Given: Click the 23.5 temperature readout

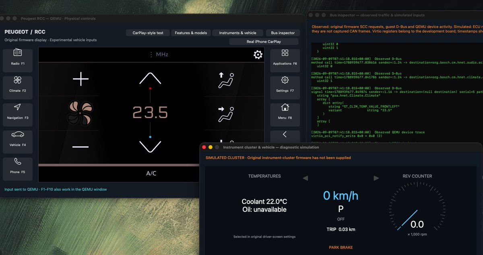Looking at the screenshot, I should point(150,113).
